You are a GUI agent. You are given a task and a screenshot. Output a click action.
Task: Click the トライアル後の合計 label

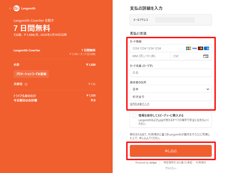tap(25, 96)
